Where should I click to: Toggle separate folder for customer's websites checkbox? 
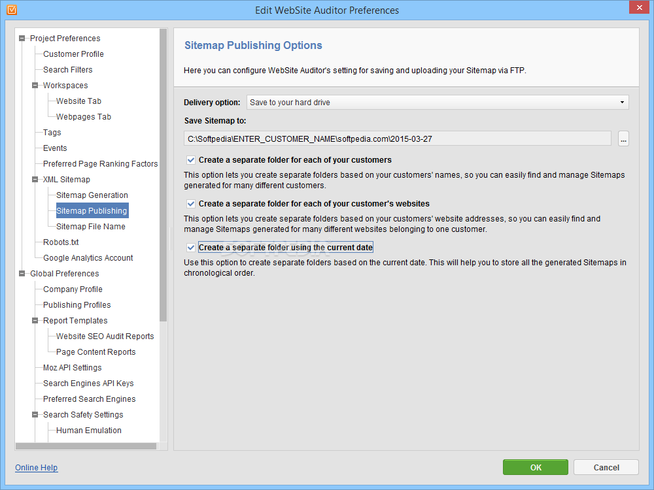(191, 204)
